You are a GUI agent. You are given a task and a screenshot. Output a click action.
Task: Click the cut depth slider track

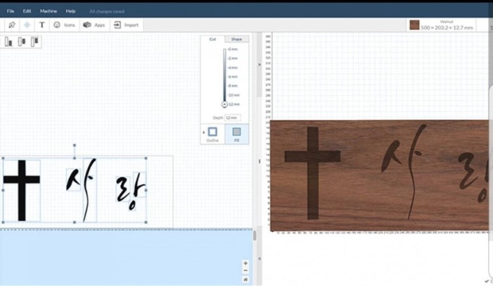(x=224, y=75)
